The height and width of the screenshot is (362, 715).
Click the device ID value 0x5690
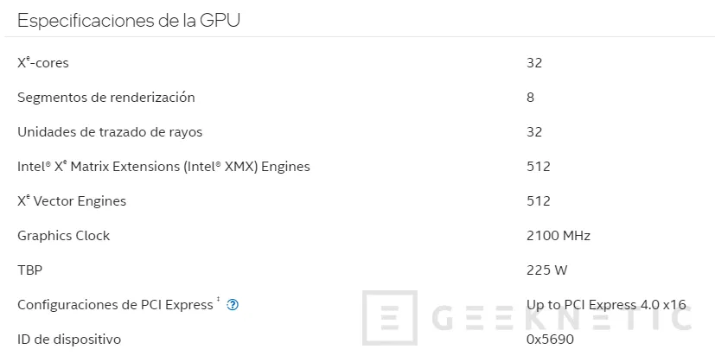551,340
